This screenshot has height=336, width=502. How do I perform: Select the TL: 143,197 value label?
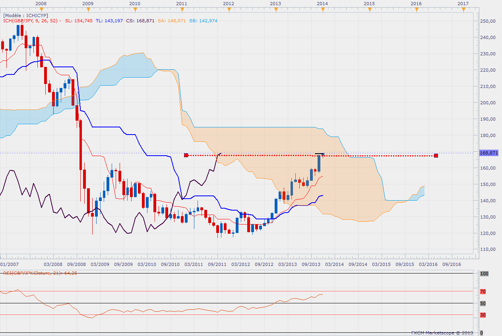pyautogui.click(x=109, y=21)
